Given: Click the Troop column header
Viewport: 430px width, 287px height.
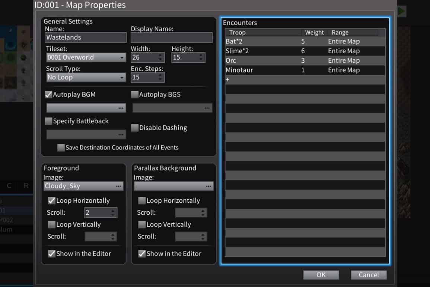Looking at the screenshot, I should pos(263,33).
